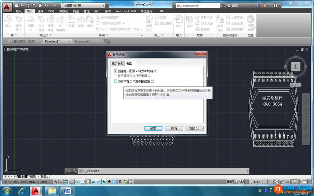The width and height of the screenshot is (314, 196).
Task: Expand the 块定义 panel dropdown
Action: tap(45, 35)
